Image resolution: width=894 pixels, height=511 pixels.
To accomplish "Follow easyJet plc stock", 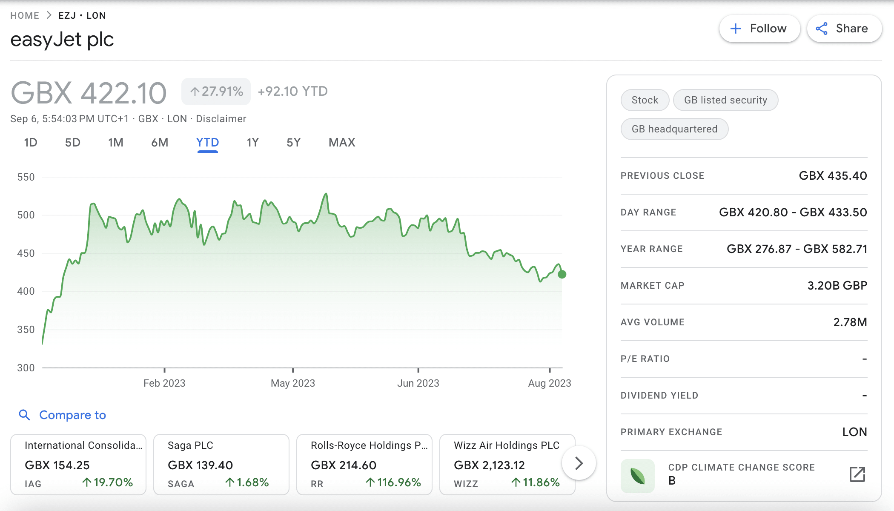I will 759,29.
